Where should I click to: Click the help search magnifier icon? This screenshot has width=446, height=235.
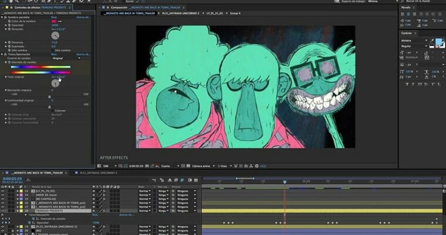tap(403, 1)
